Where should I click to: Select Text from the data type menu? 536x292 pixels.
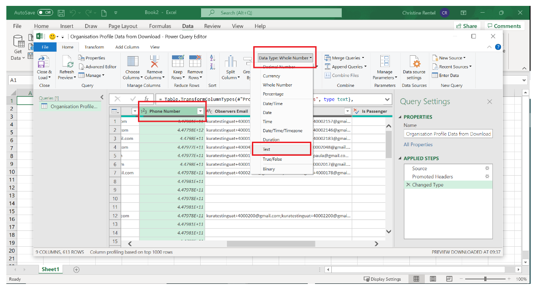click(x=282, y=149)
